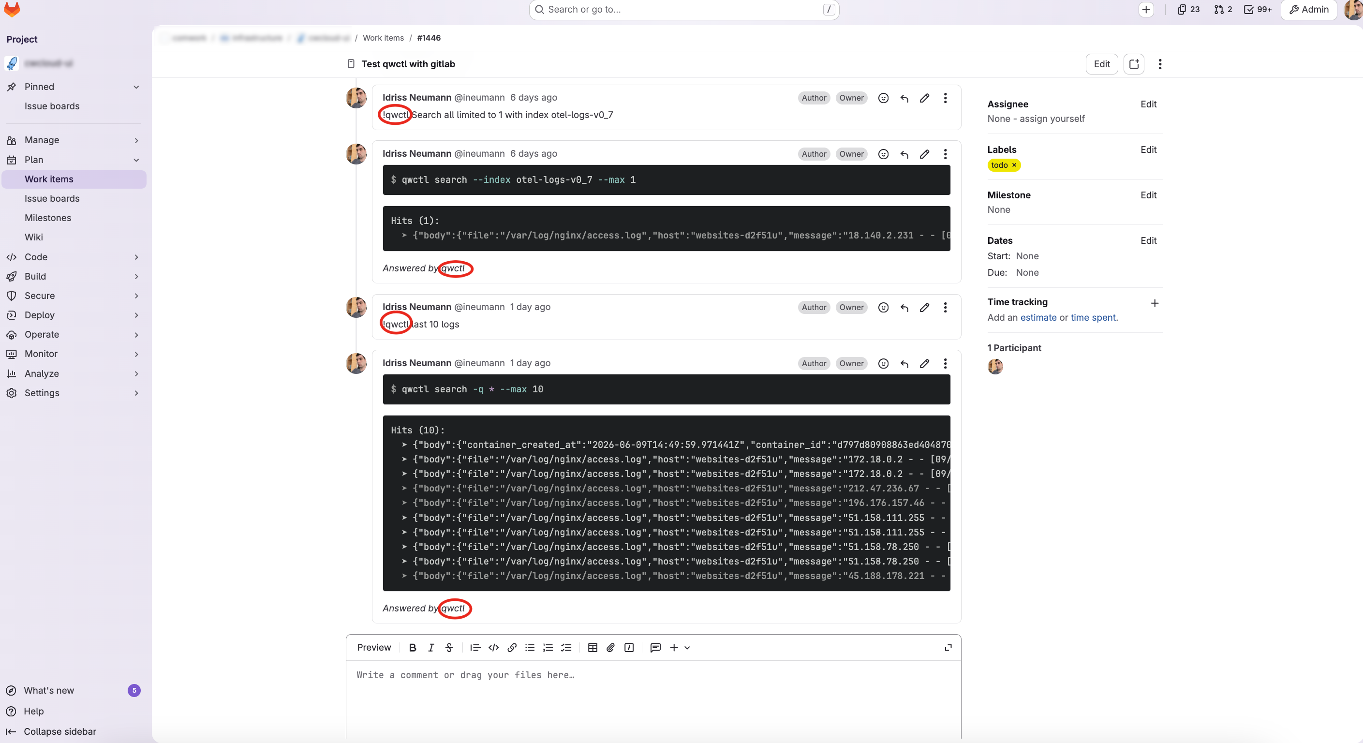
Task: Click the GitLab logo home icon
Action: [x=12, y=9]
